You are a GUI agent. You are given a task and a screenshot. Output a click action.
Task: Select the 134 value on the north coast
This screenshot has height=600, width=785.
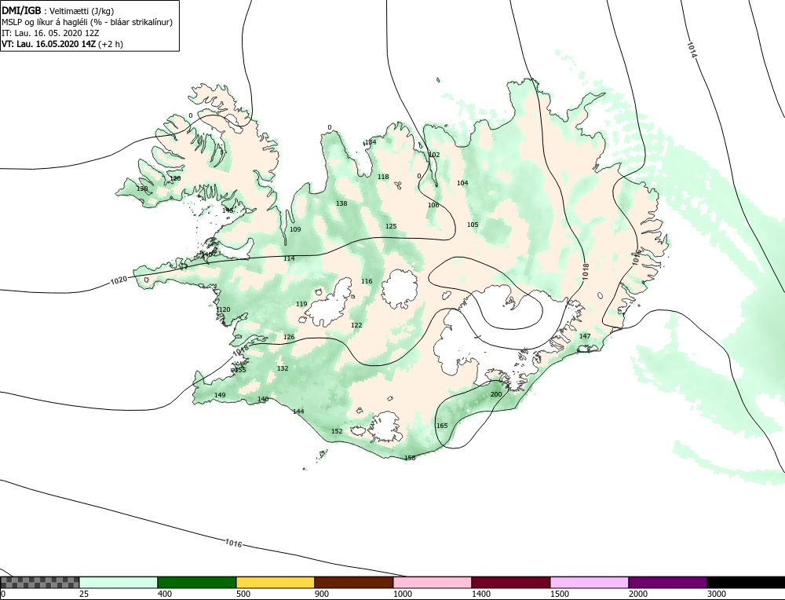371,142
